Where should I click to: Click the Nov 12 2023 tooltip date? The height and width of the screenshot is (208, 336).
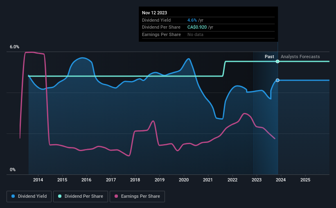click(155, 13)
